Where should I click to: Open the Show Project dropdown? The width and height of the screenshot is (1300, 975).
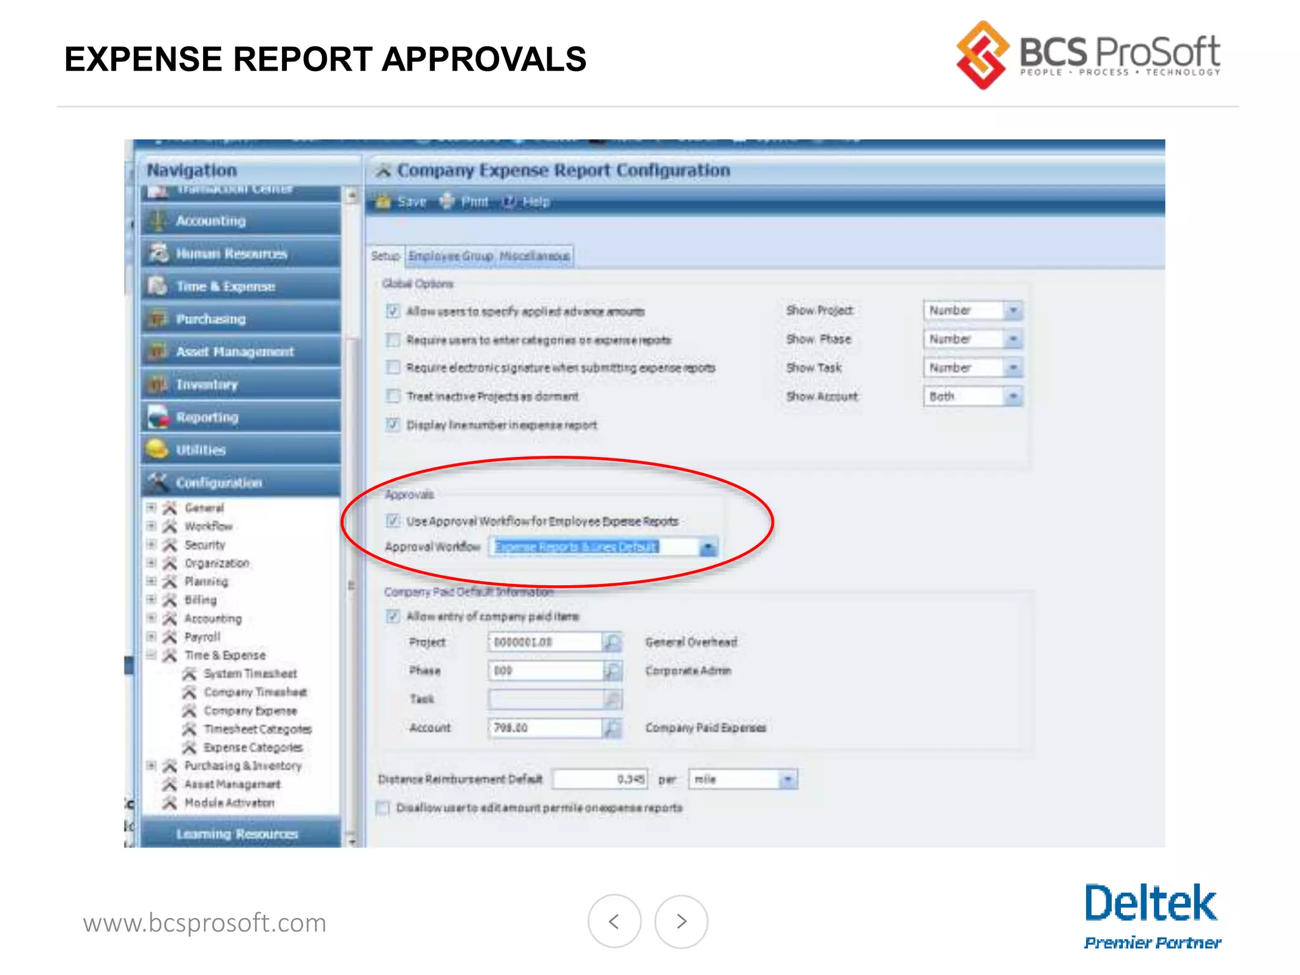coord(1013,310)
